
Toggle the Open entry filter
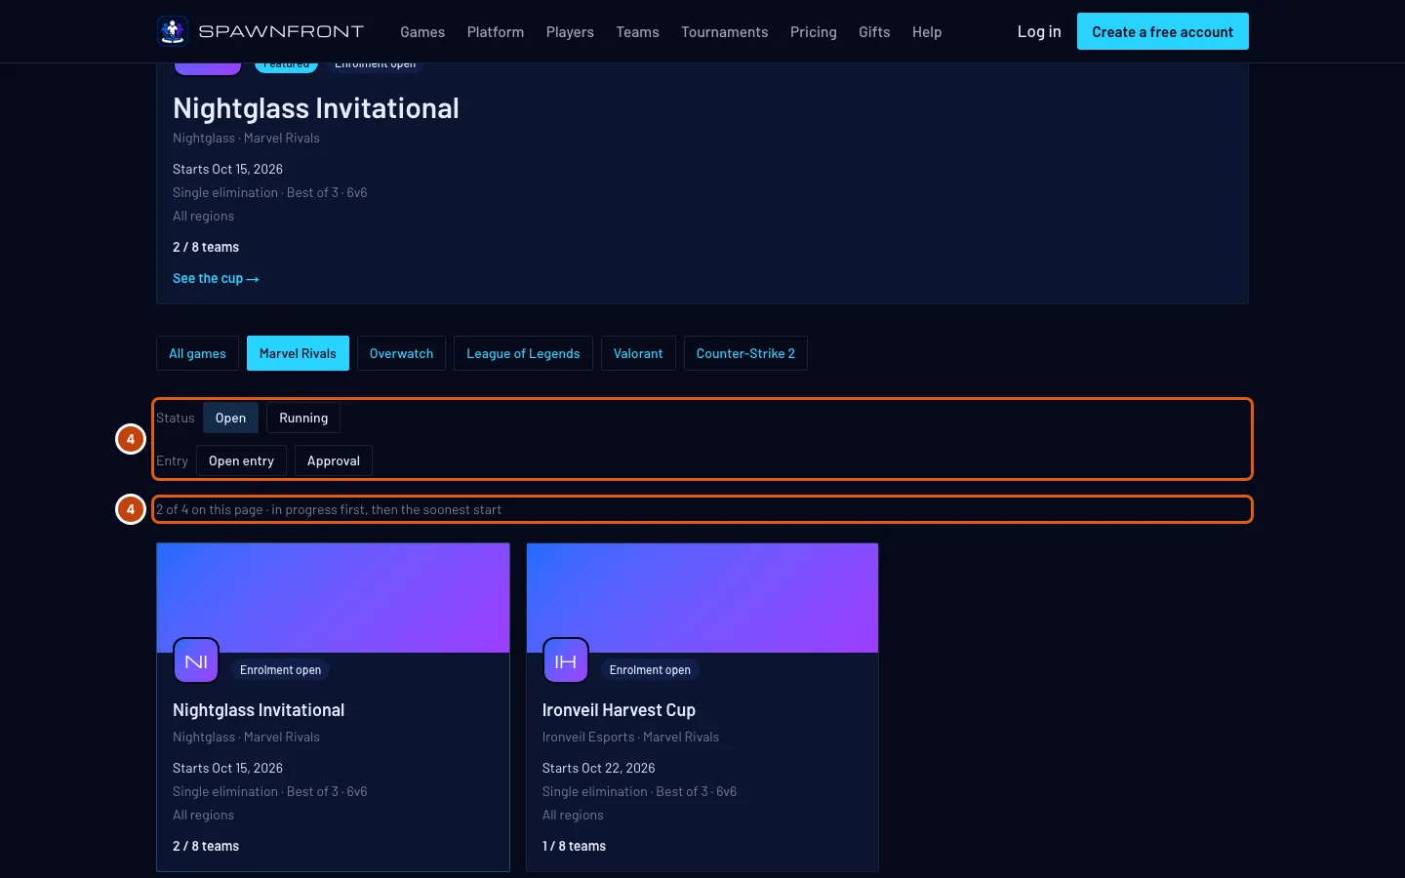point(241,460)
